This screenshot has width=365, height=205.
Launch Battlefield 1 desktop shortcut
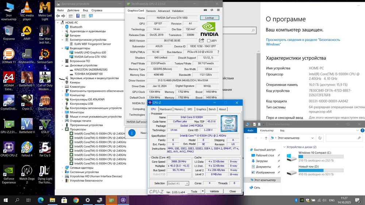coord(27,79)
